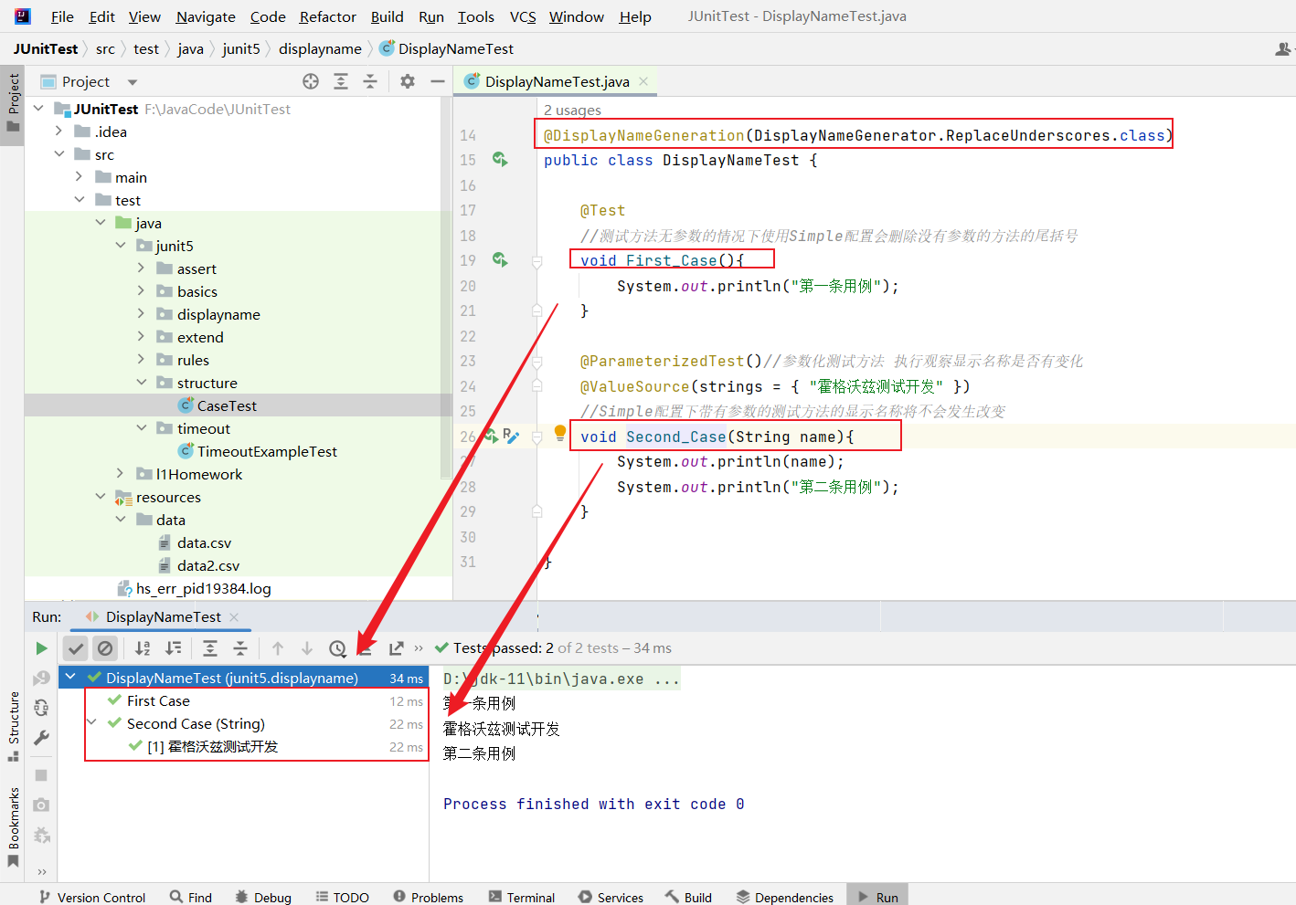Click the yellow light bulb intention icon

[560, 433]
